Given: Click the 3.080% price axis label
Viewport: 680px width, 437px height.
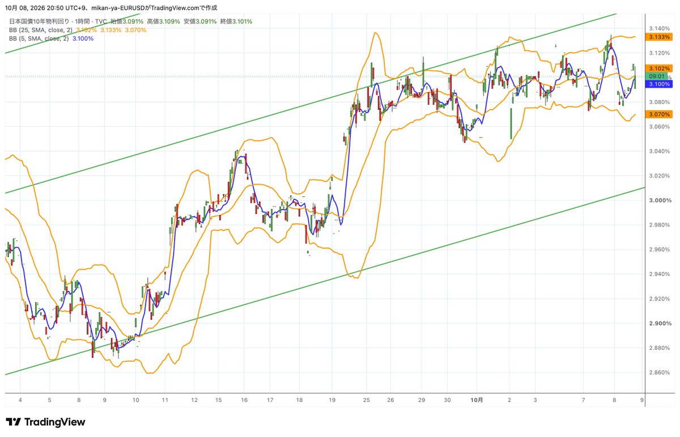Looking at the screenshot, I should click(660, 102).
